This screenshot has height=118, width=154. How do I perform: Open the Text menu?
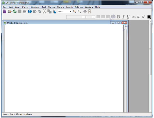tap(44, 7)
